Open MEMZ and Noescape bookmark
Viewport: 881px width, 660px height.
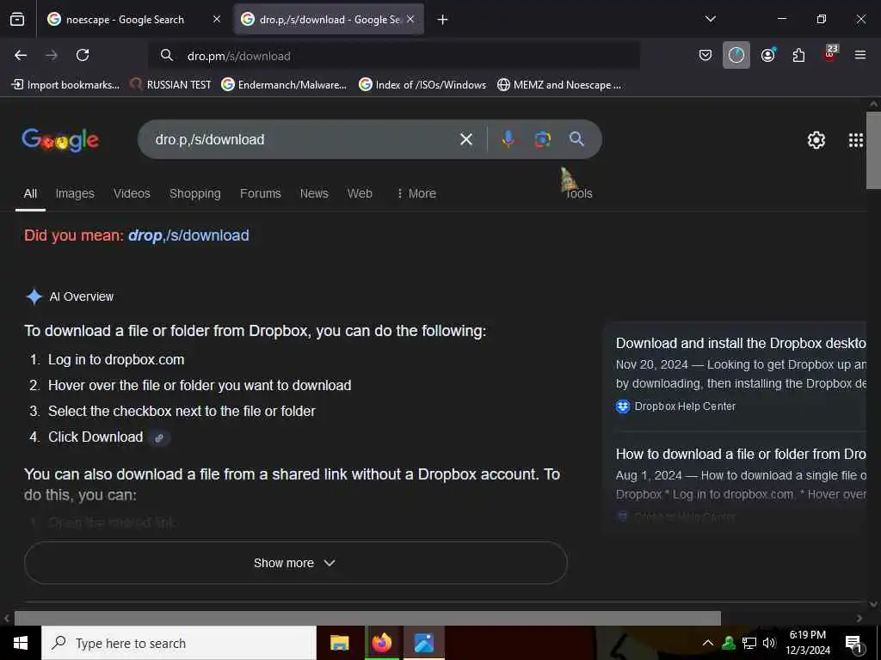click(x=559, y=85)
